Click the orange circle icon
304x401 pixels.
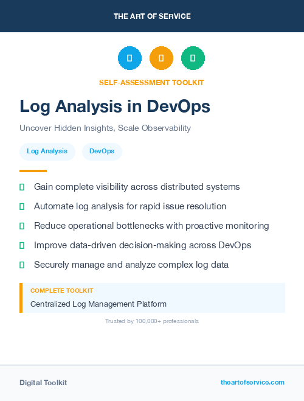161,58
